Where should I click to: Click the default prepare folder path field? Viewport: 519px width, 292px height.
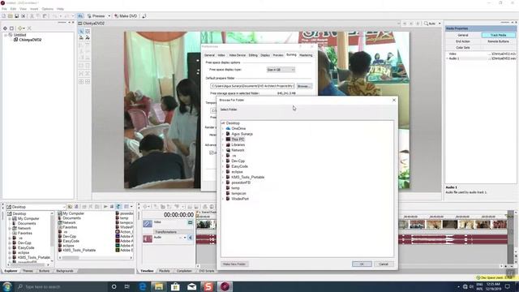click(252, 86)
